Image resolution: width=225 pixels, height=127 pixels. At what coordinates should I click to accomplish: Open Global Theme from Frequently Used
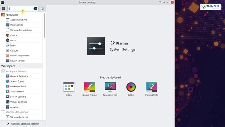click(x=89, y=89)
